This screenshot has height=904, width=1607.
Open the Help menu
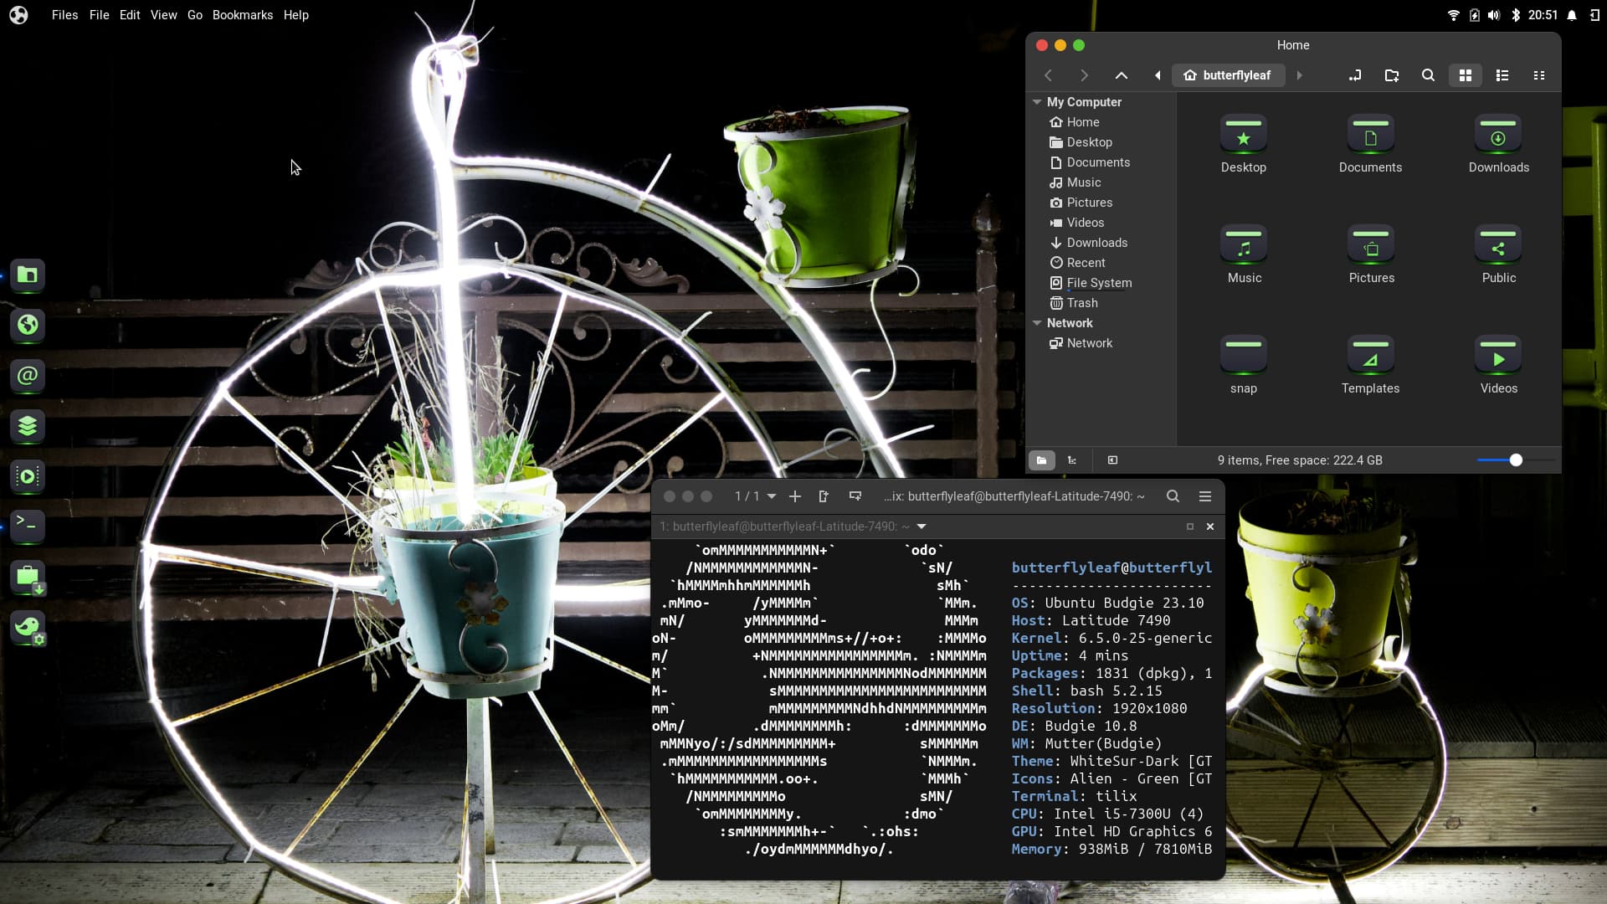[295, 15]
